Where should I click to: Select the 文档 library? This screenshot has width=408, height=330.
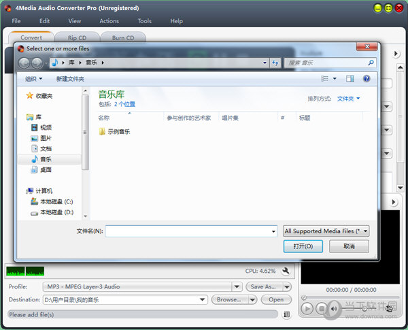(41, 149)
